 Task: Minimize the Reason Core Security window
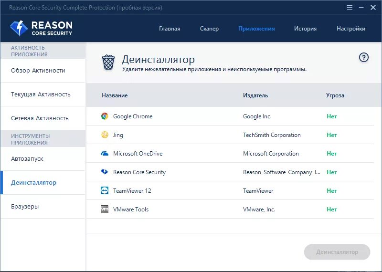click(x=361, y=8)
